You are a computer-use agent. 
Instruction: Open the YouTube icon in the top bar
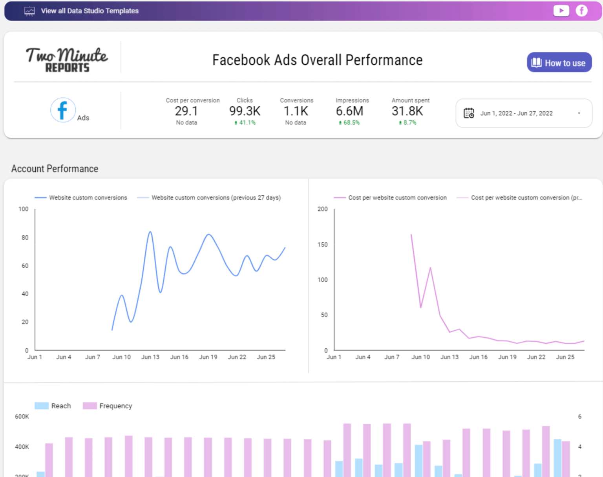pyautogui.click(x=561, y=11)
